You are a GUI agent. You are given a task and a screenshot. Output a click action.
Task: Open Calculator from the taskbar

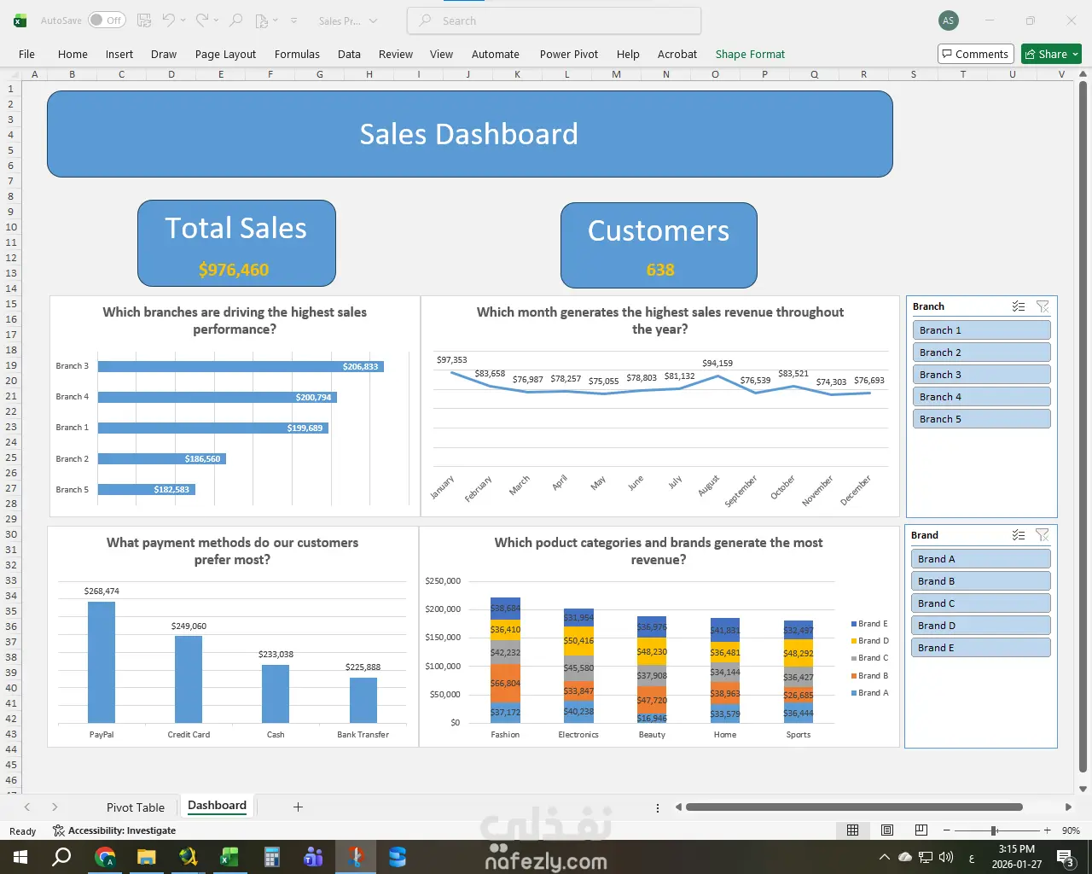pos(272,857)
